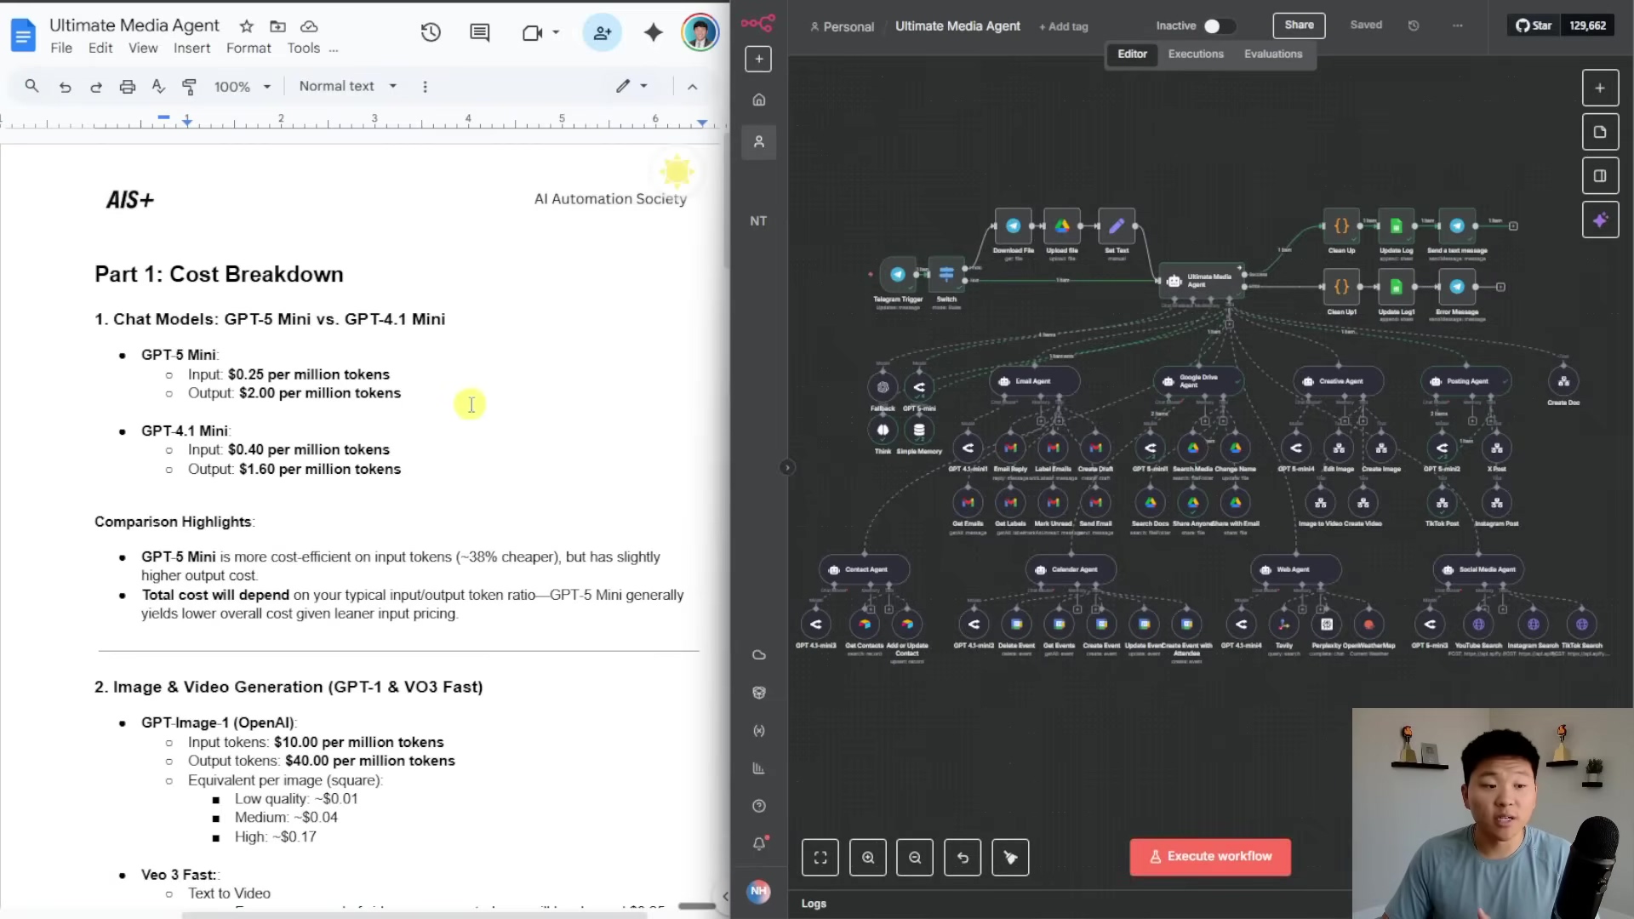Image resolution: width=1634 pixels, height=919 pixels.
Task: Click the Gemini sparkle icon in Docs
Action: click(x=653, y=33)
